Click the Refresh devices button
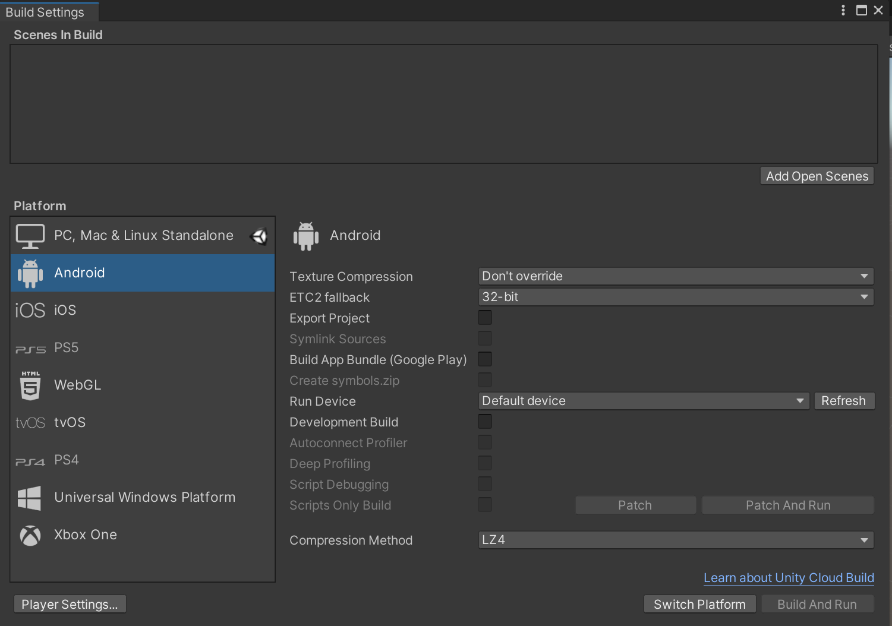This screenshot has height=626, width=892. 844,401
